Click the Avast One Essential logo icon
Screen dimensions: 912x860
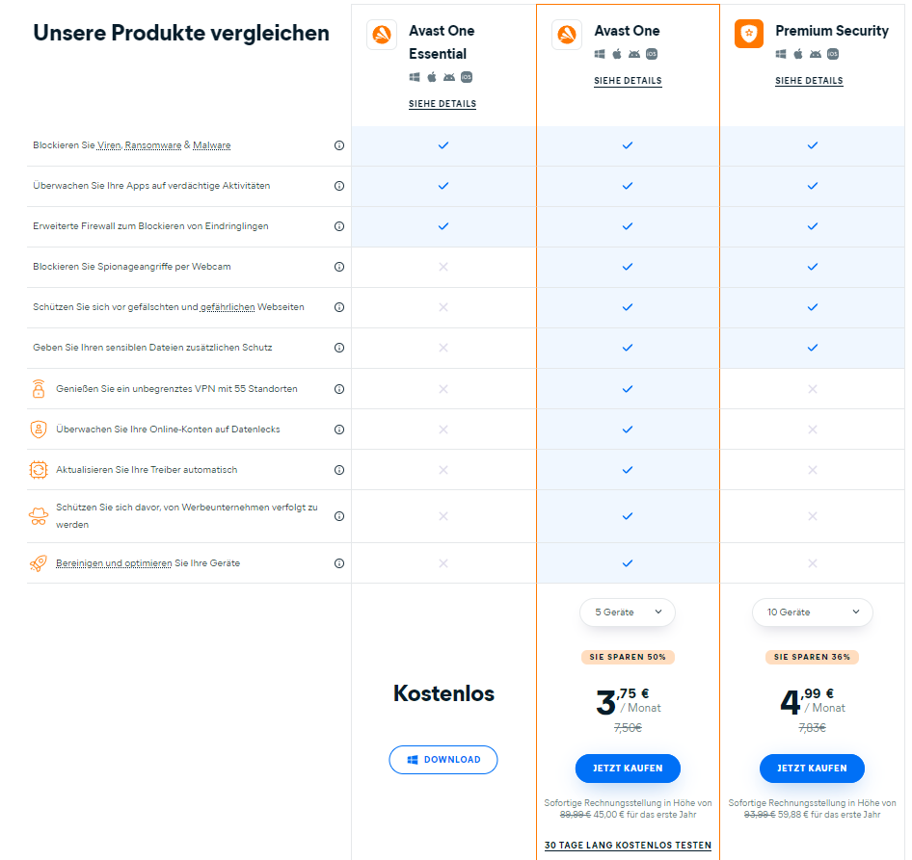(x=383, y=36)
